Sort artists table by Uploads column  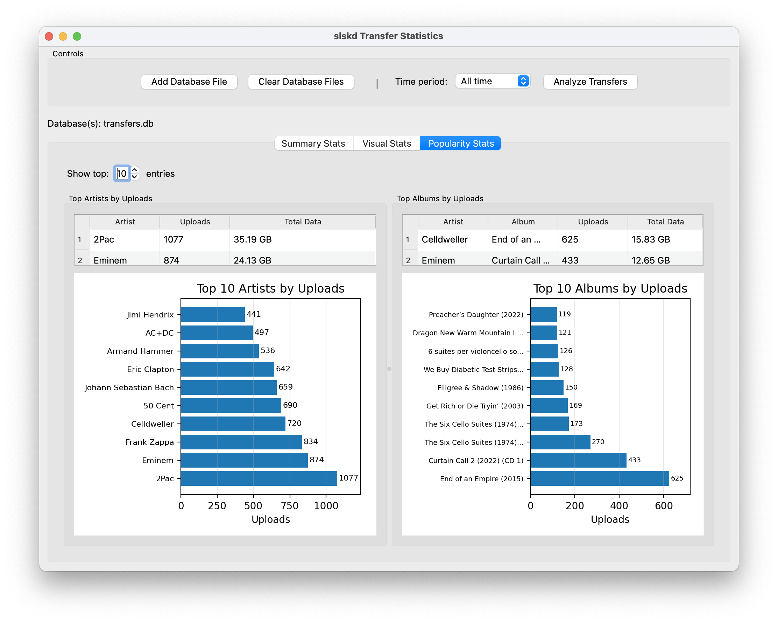click(195, 222)
